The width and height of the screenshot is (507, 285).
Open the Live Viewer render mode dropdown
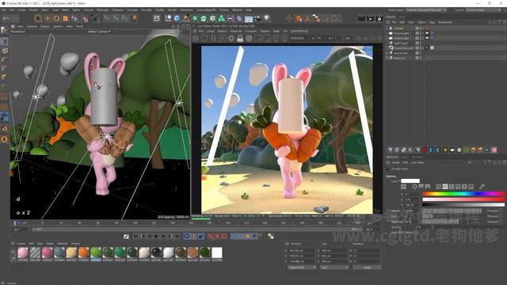[303, 38]
